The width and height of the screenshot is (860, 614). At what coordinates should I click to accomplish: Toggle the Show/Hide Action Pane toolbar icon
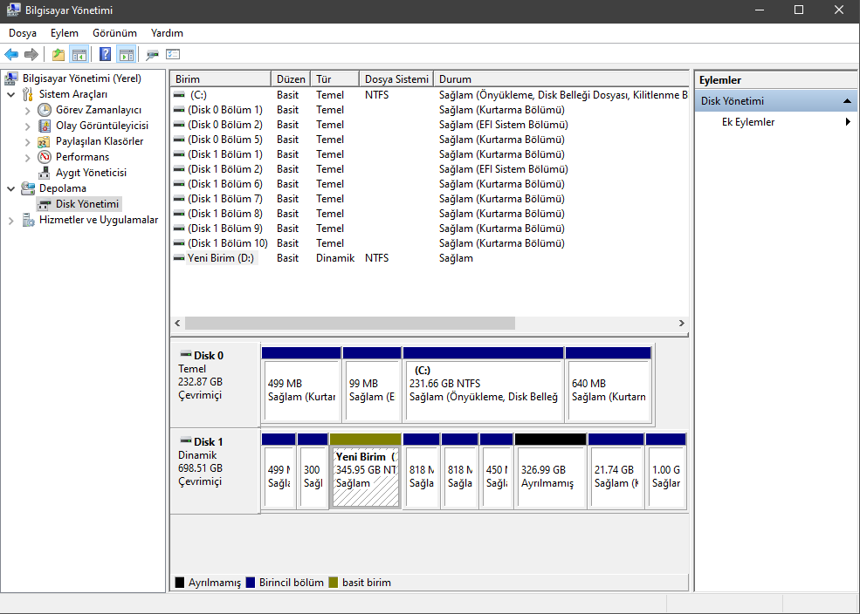(126, 55)
